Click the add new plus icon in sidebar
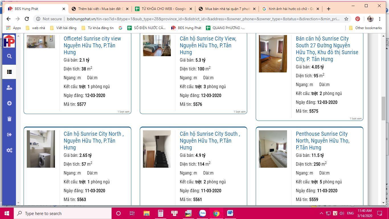 [9, 103]
